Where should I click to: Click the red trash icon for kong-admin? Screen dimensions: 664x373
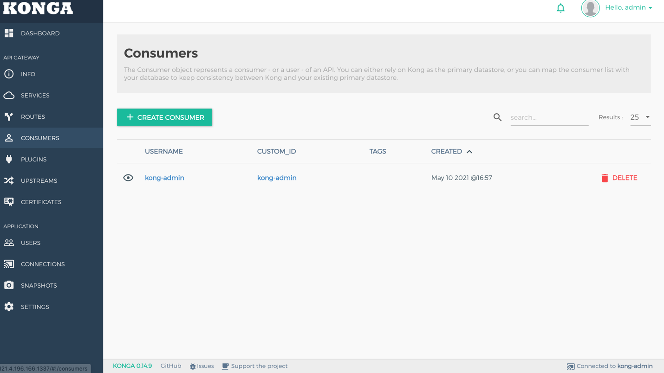click(x=605, y=178)
